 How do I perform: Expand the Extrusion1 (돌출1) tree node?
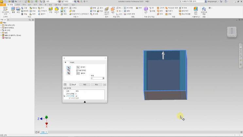tap(1, 35)
